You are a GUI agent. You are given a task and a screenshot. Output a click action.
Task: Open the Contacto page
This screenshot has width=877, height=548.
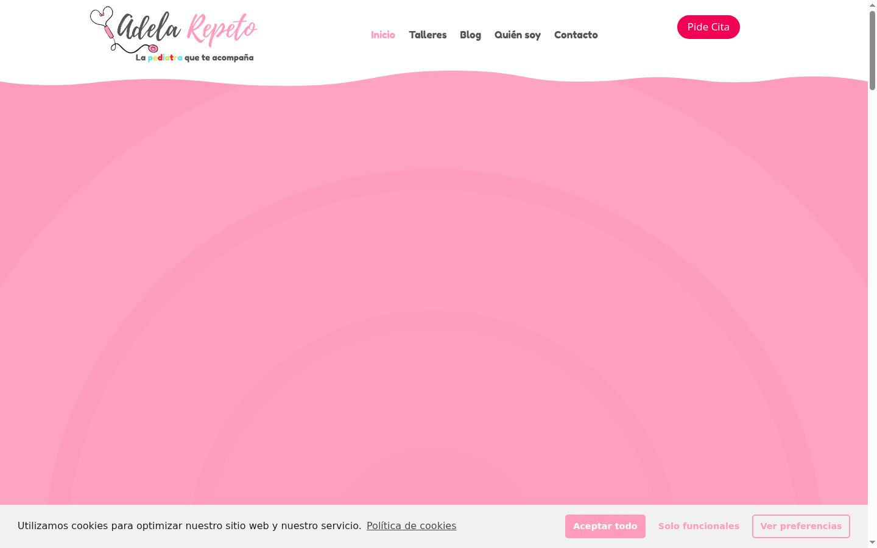coord(576,35)
